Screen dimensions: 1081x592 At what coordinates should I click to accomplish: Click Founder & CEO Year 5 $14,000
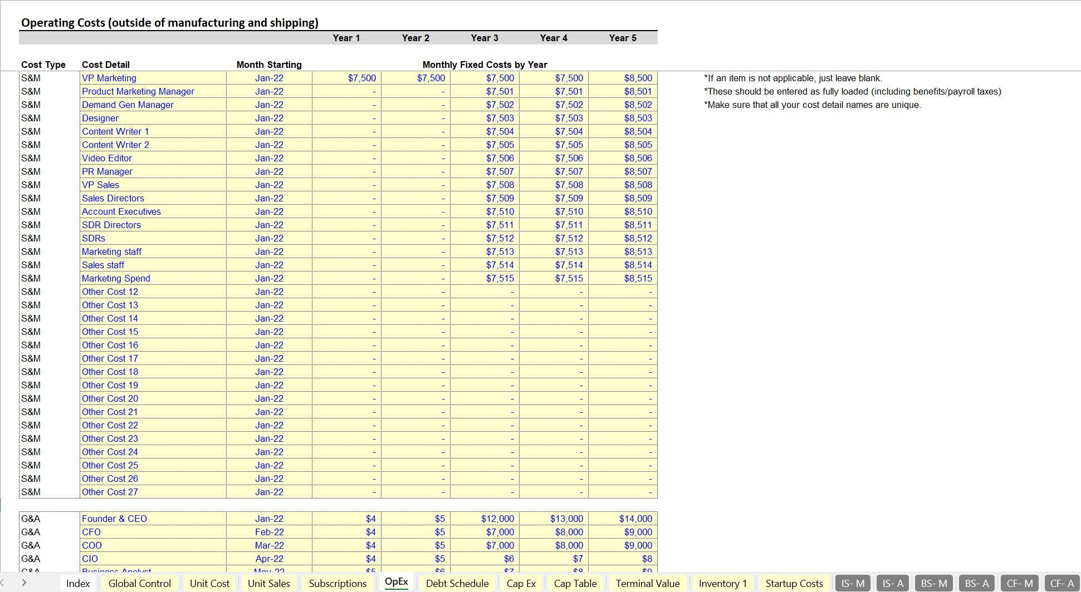point(623,519)
